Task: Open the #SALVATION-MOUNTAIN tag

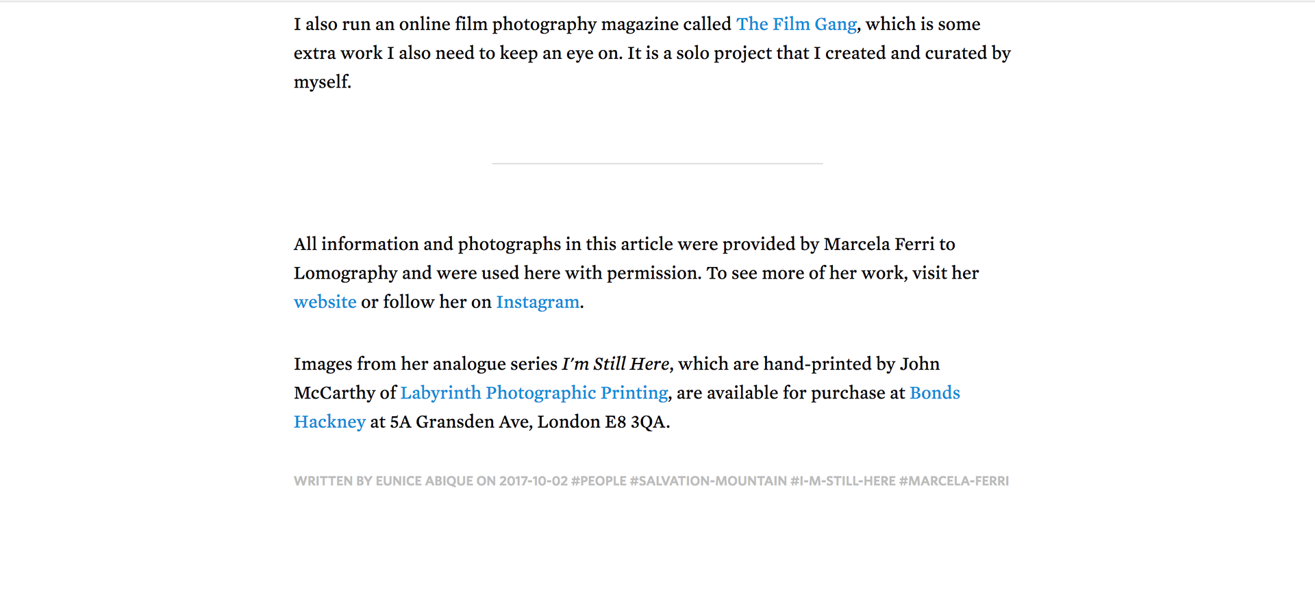Action: pyautogui.click(x=708, y=481)
